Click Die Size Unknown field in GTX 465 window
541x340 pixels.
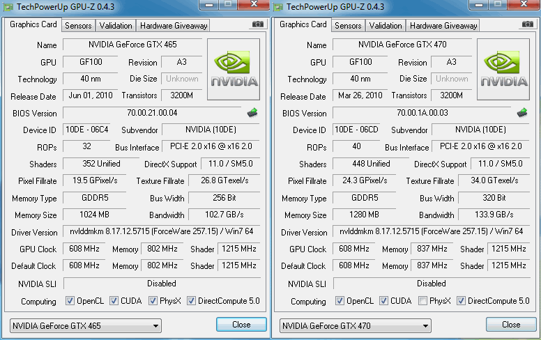click(182, 79)
